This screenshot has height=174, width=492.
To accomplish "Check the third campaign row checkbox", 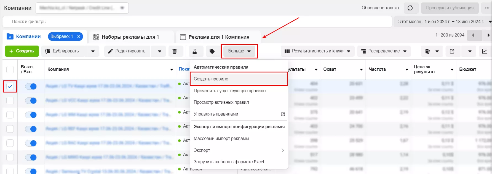I will click(10, 115).
